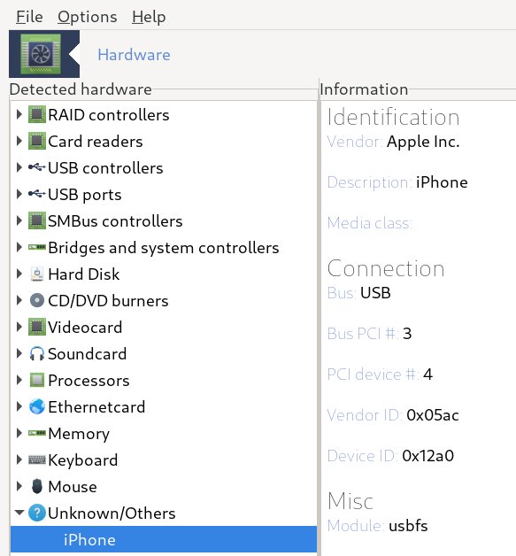Select the Mouse label

tap(73, 487)
